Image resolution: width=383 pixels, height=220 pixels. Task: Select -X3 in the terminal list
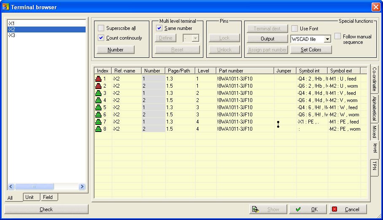coord(47,35)
